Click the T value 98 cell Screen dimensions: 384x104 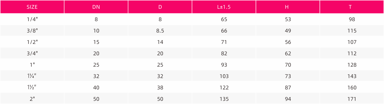click(352, 19)
